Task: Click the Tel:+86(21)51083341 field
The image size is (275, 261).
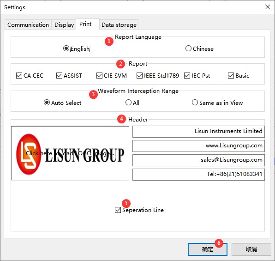Action: (198, 175)
